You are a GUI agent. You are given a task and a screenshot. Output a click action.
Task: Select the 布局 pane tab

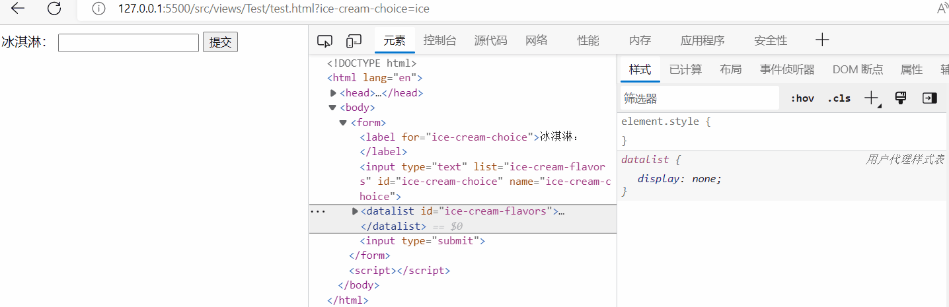point(730,69)
